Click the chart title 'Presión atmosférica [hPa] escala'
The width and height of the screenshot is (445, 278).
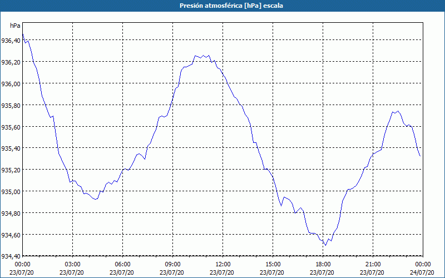click(231, 6)
